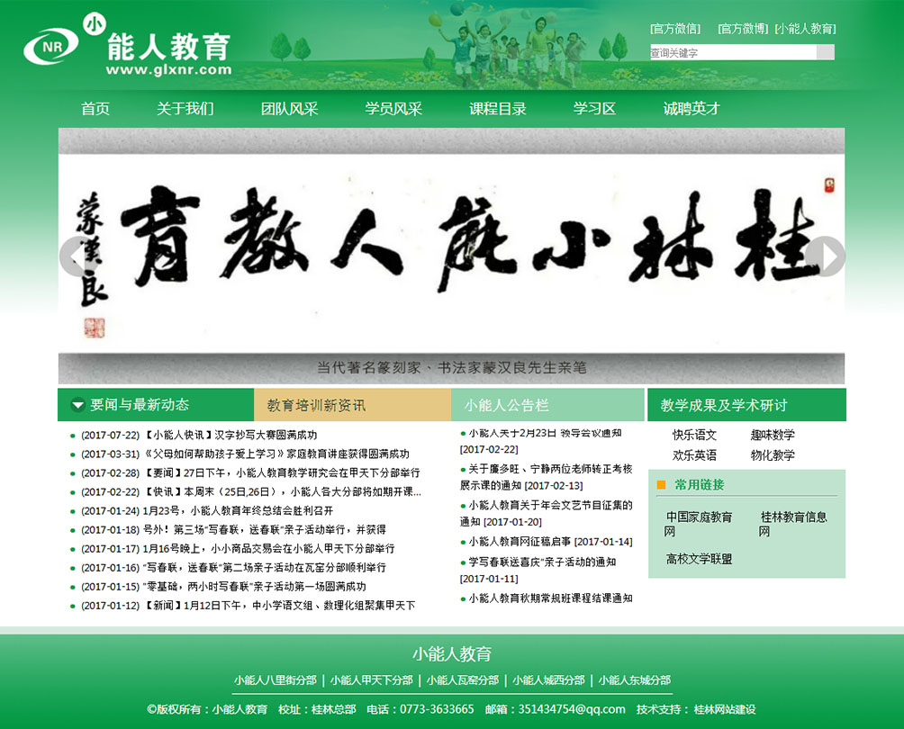Open 高校文学联盟 link
The image size is (904, 729).
coord(699,559)
